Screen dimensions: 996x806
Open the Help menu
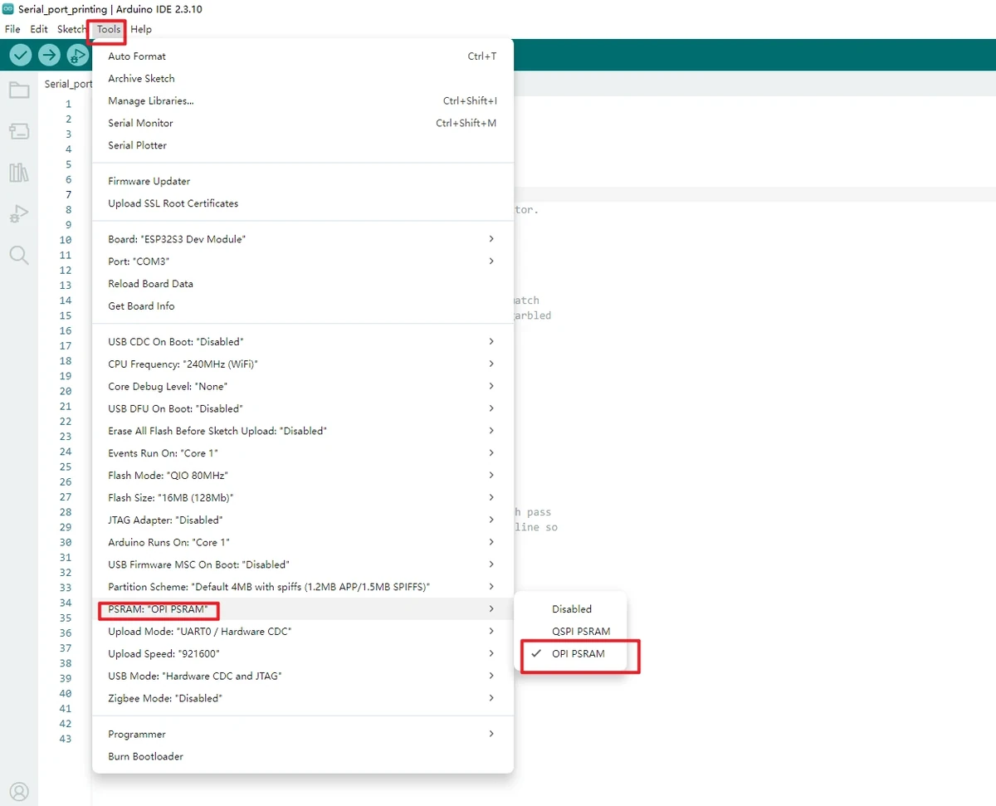coord(141,29)
